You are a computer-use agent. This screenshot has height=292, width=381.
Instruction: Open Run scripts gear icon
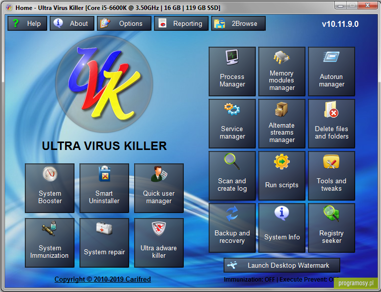282,161
